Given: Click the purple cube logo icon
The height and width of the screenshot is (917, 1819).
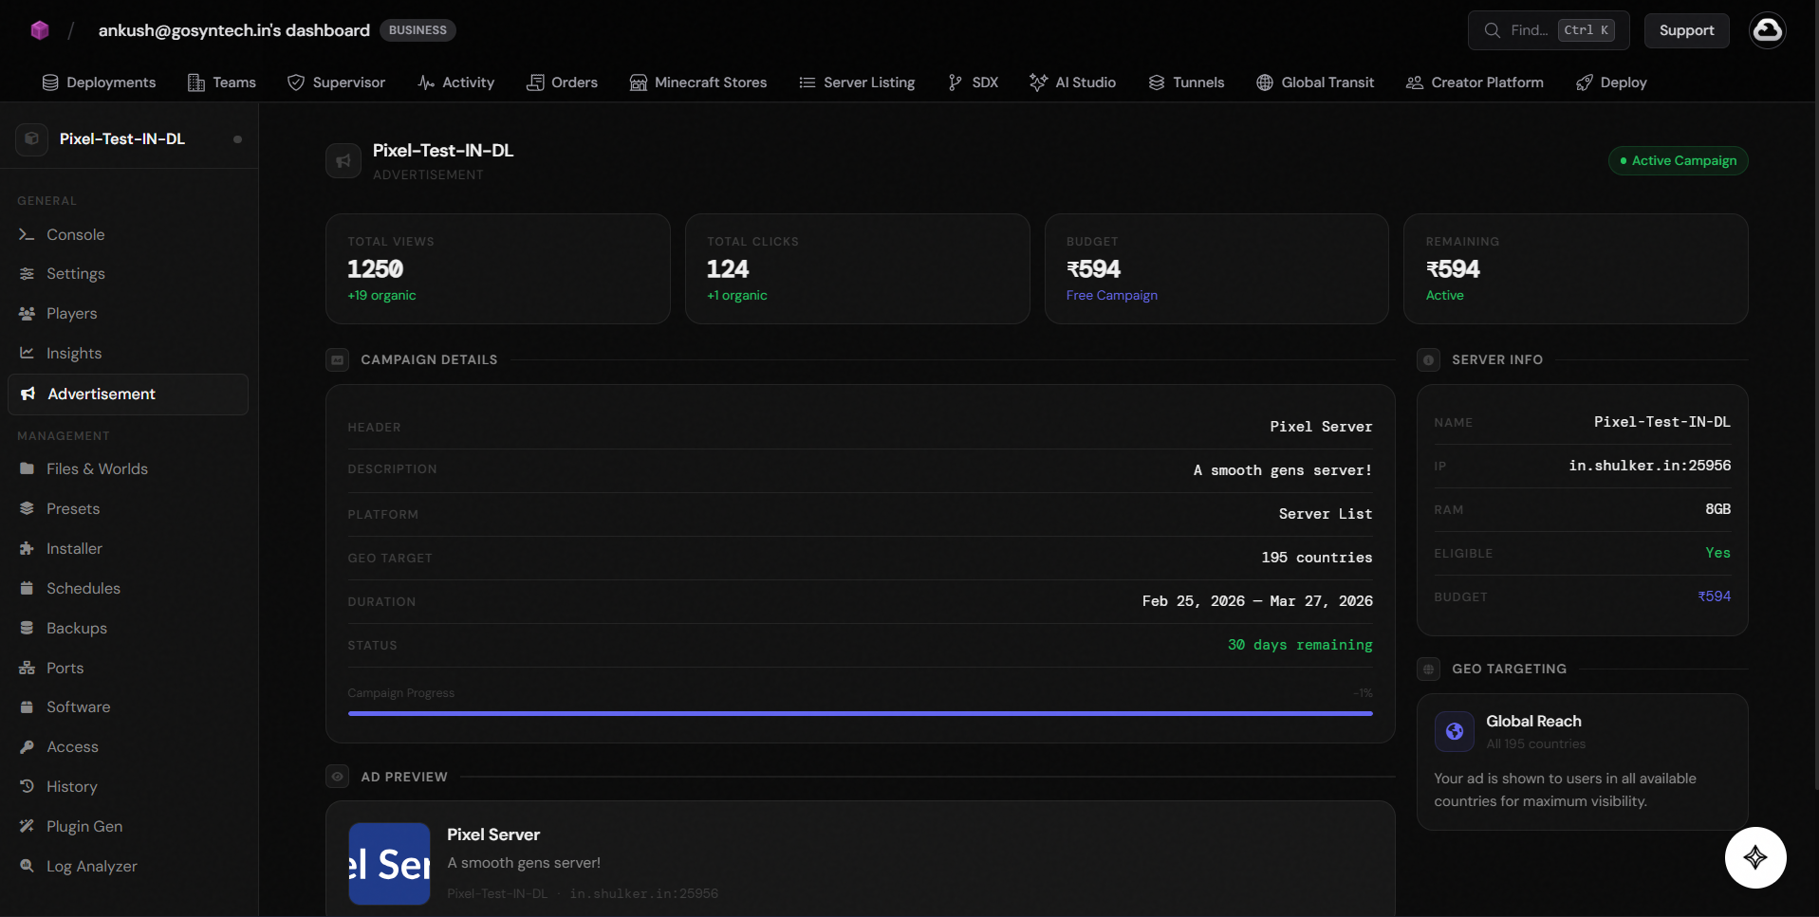Looking at the screenshot, I should tap(40, 30).
